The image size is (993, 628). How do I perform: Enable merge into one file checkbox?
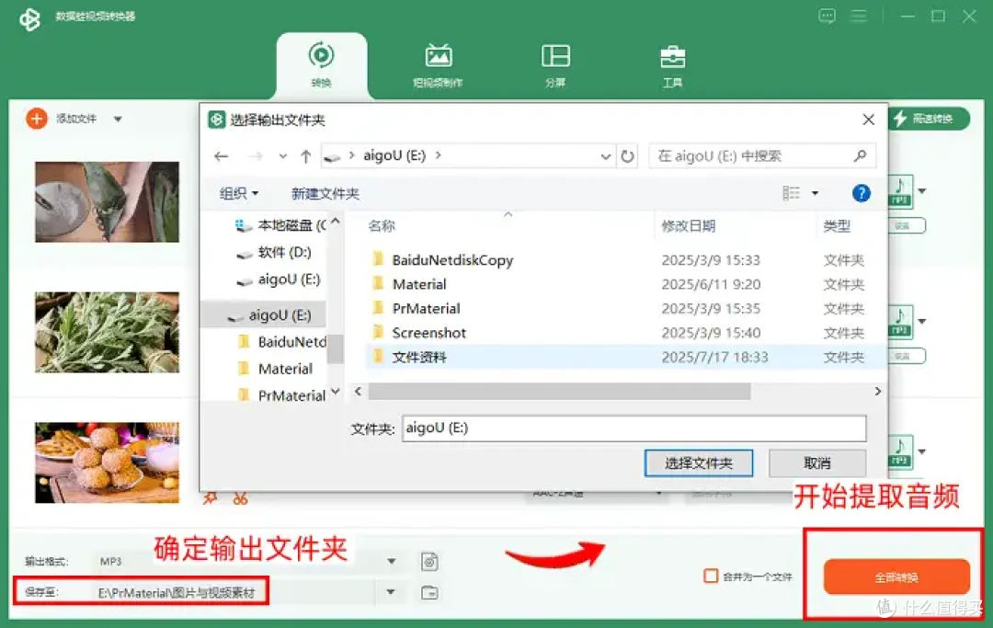711,577
